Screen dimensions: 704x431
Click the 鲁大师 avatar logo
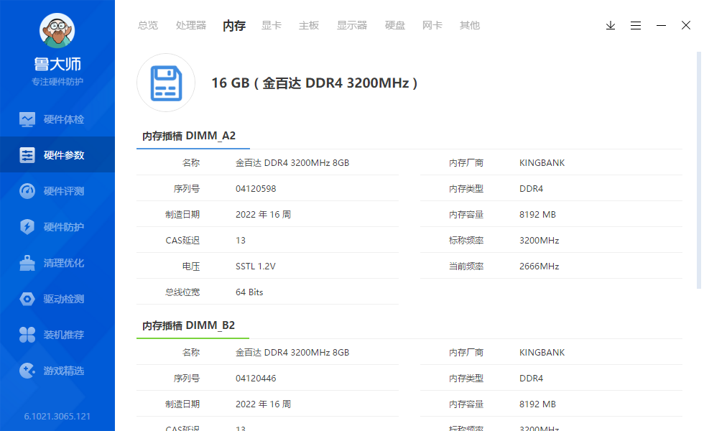point(57,30)
